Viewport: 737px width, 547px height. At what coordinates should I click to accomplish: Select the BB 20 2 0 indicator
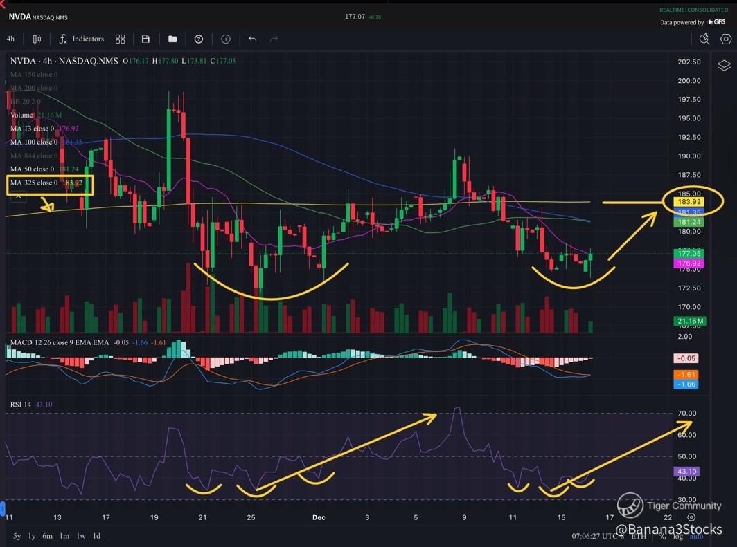tap(26, 102)
